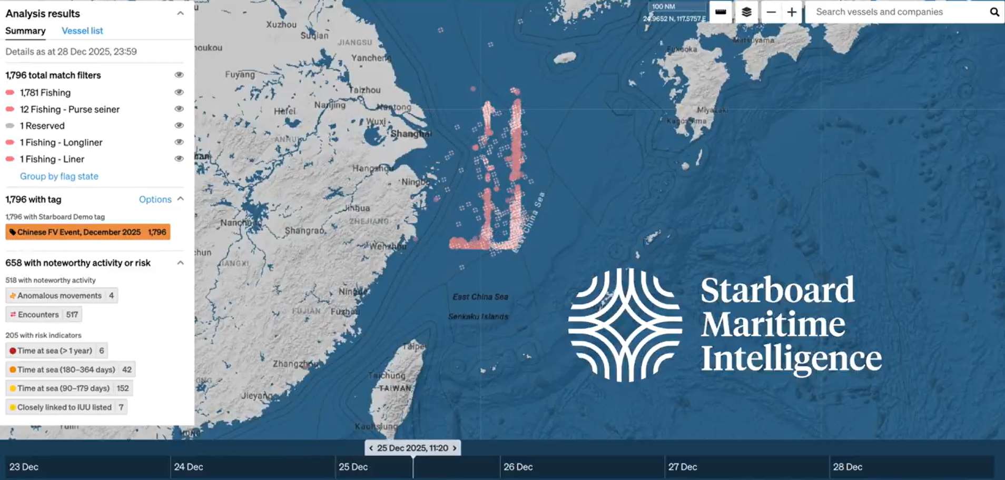Toggle visibility of Fishing - Purse seiner
The height and width of the screenshot is (480, 1005).
pyautogui.click(x=179, y=109)
